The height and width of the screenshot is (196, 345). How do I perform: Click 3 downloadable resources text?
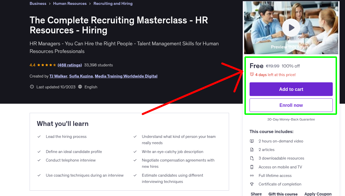tap(281, 158)
